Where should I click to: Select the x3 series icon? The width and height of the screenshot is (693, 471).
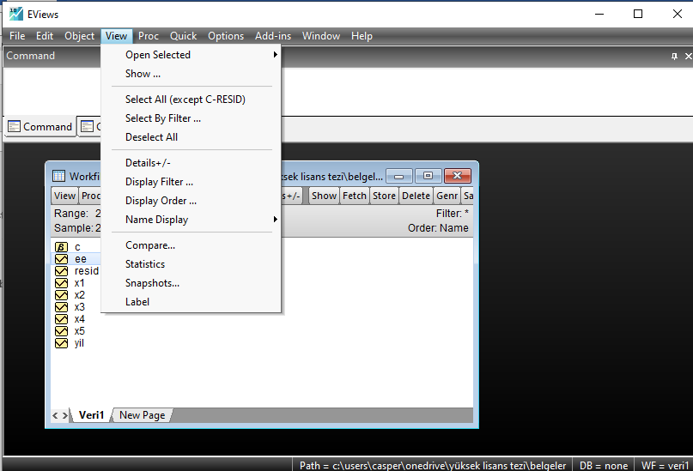pos(61,307)
